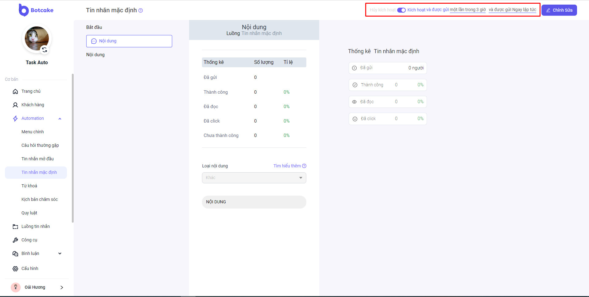Expand the Bình luận submenu chevron
This screenshot has width=589, height=297.
click(60, 254)
